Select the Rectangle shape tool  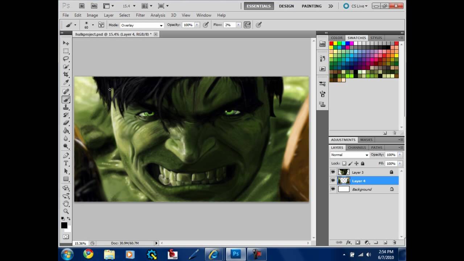(66, 179)
